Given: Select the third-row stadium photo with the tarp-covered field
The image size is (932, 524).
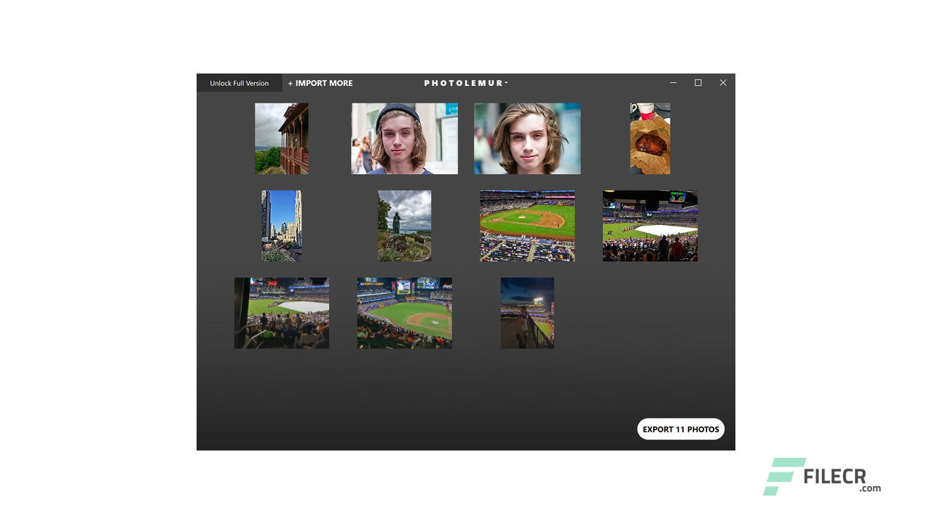Looking at the screenshot, I should (282, 313).
